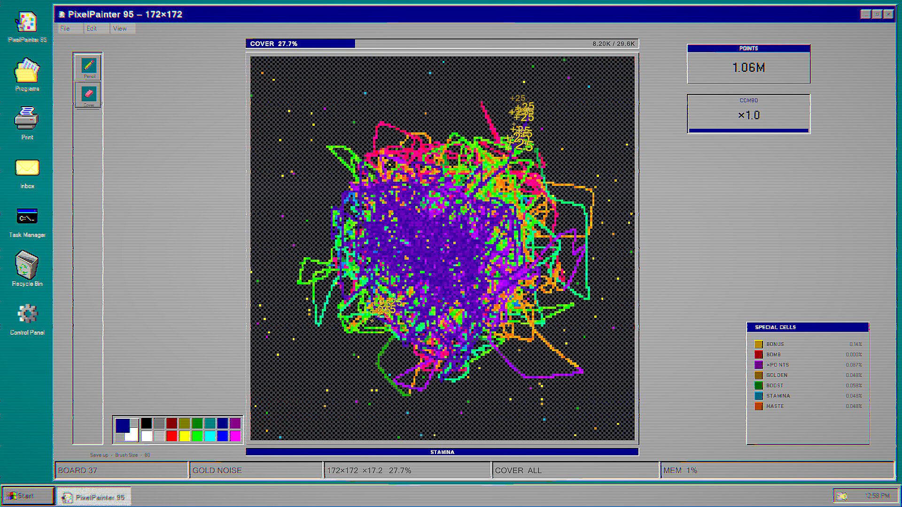Open Control Panel gear icon

pos(27,319)
